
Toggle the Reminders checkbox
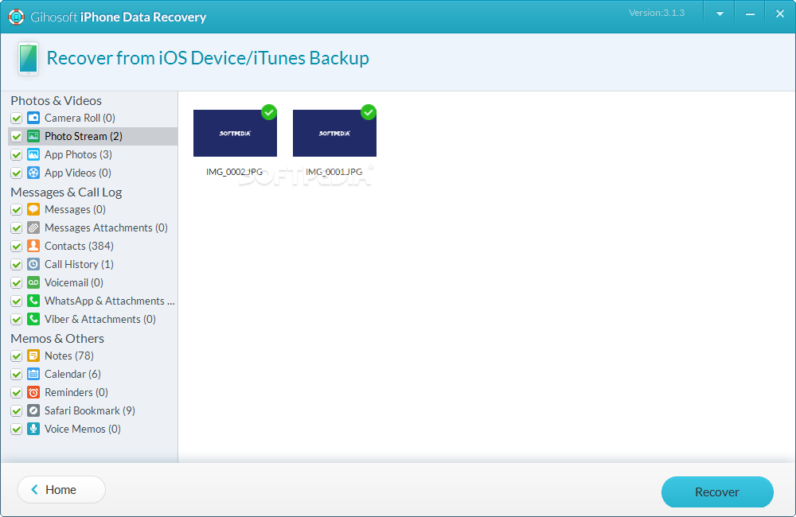point(16,393)
